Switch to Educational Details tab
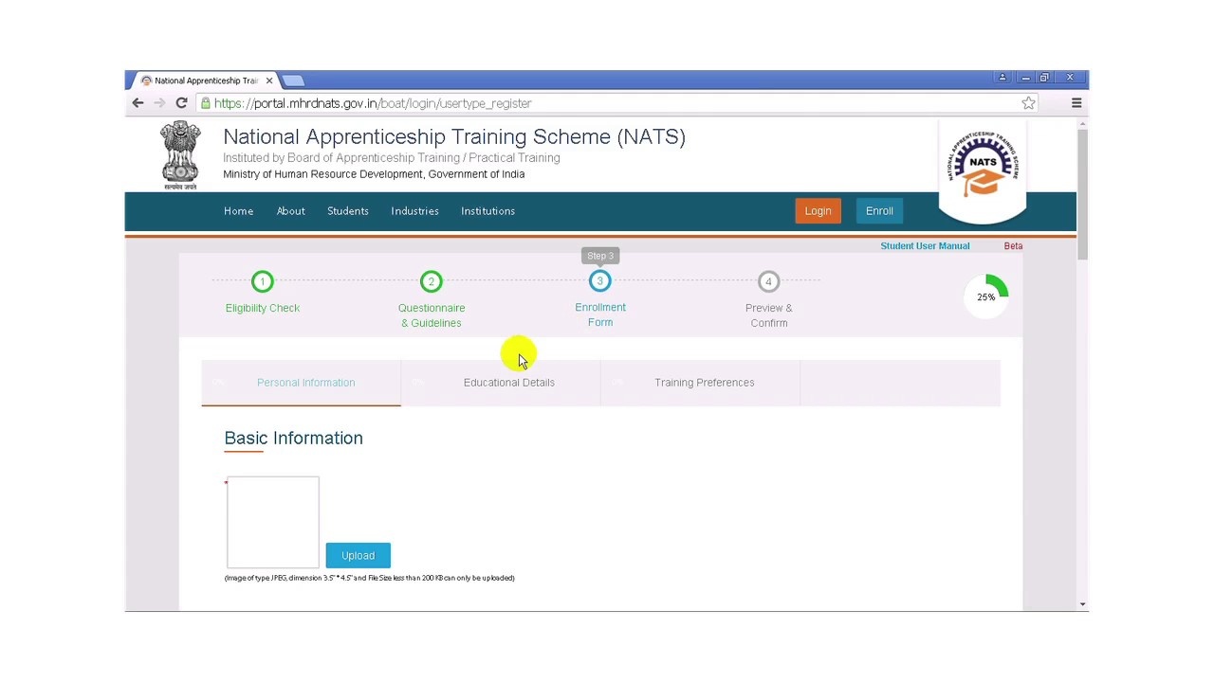1214x682 pixels. point(501,383)
